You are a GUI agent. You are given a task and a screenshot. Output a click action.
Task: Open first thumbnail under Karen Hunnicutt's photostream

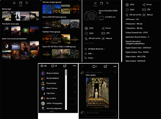6,46
